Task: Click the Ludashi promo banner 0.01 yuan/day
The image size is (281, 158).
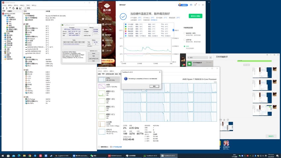Action: click(x=107, y=61)
